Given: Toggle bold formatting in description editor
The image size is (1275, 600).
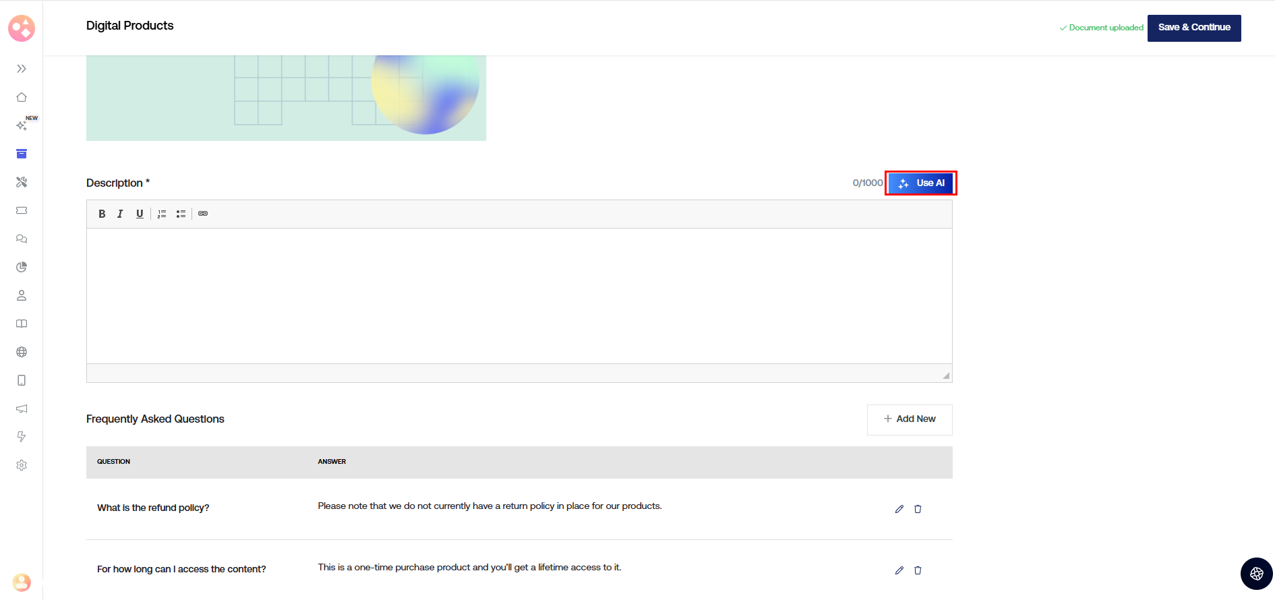Looking at the screenshot, I should (102, 214).
